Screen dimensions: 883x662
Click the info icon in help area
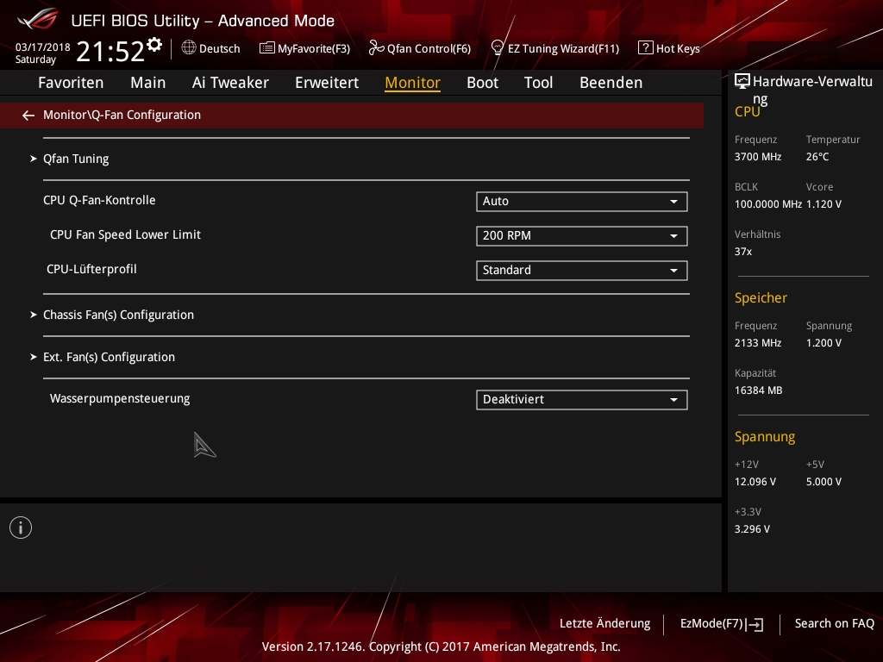[21, 528]
